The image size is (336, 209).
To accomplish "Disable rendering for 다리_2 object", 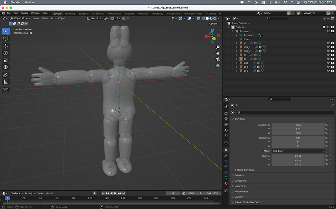I will (332, 51).
